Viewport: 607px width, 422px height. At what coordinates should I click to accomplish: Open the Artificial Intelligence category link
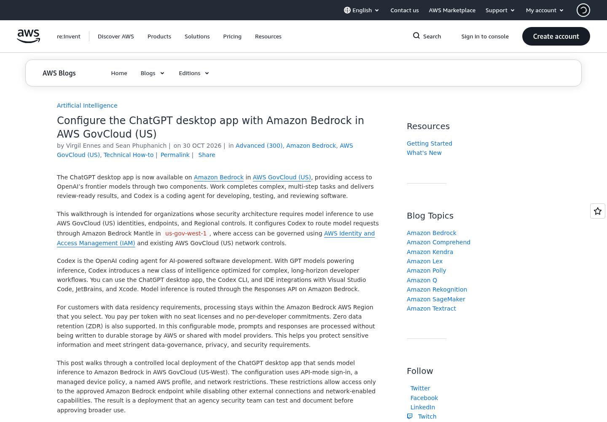point(87,105)
